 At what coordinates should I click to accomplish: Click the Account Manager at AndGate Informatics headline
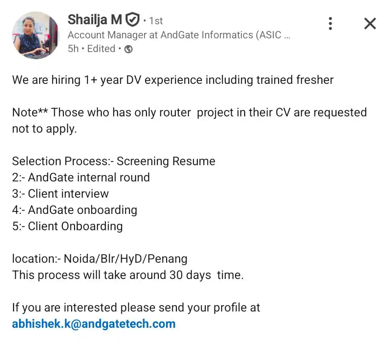click(x=179, y=35)
